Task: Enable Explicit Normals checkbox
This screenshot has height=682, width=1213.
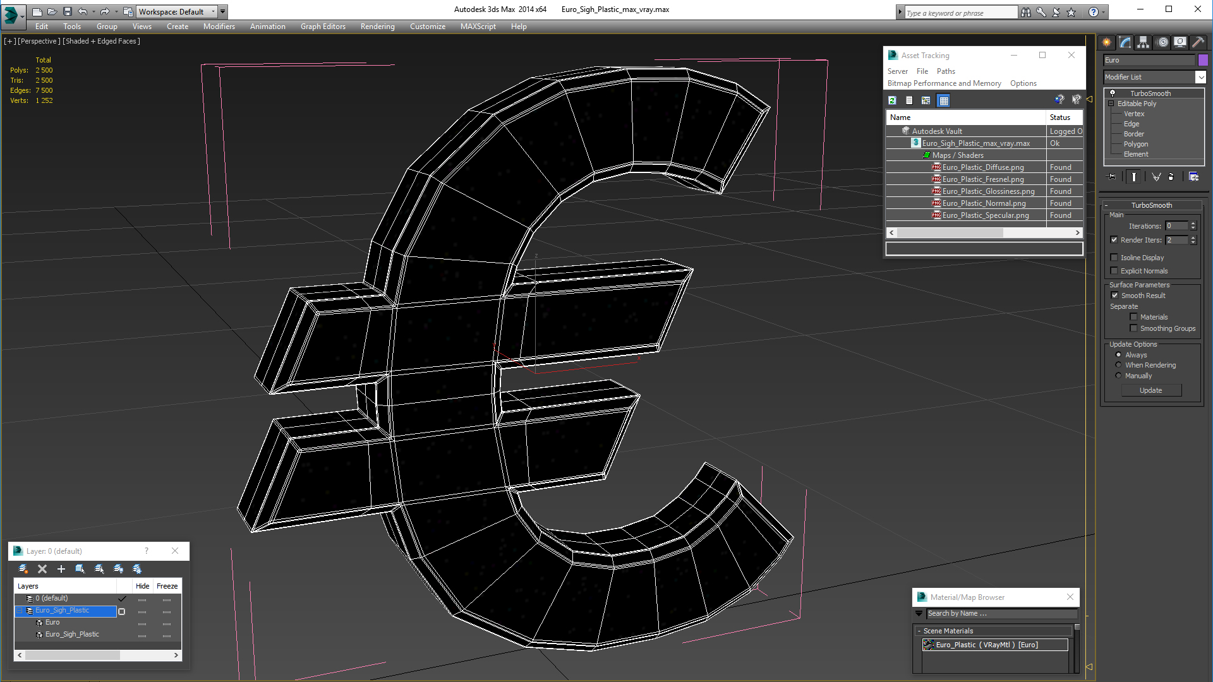Action: pyautogui.click(x=1114, y=271)
